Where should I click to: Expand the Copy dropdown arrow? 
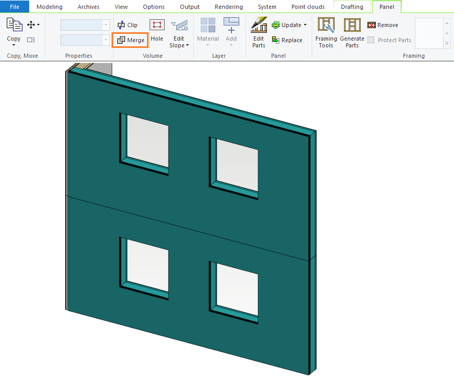[x=14, y=45]
